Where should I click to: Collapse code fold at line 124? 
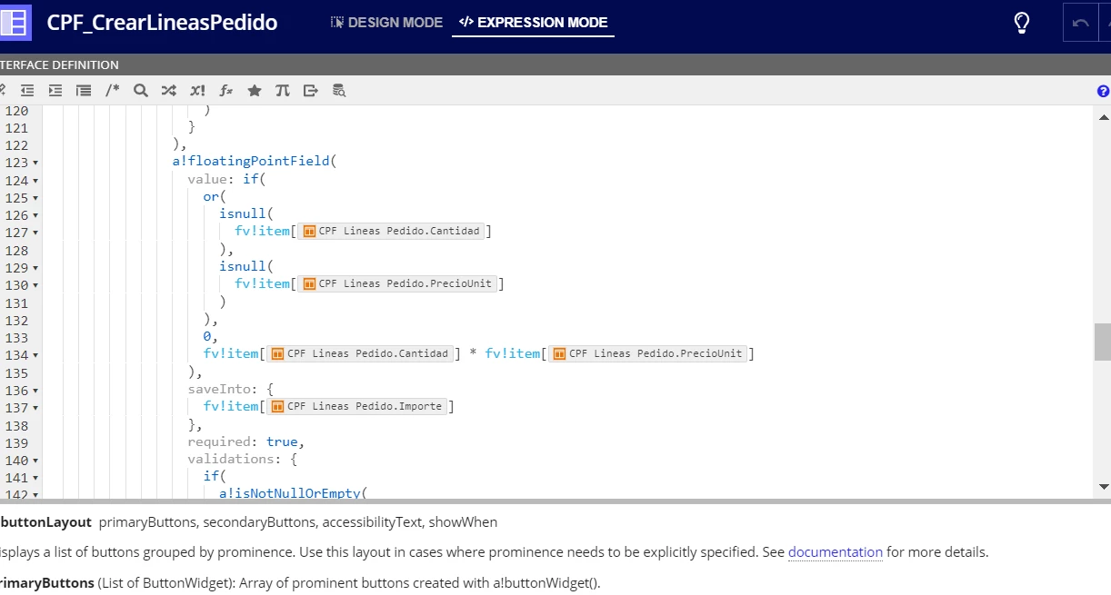35,180
